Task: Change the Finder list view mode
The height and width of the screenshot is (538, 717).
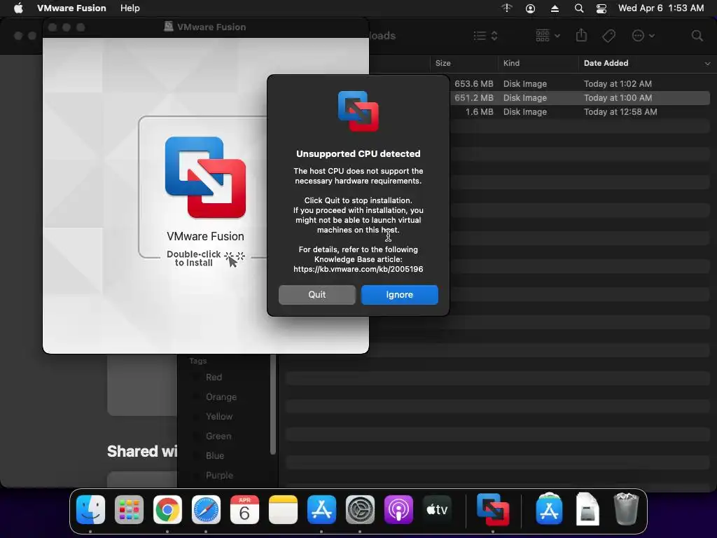Action: (485, 36)
